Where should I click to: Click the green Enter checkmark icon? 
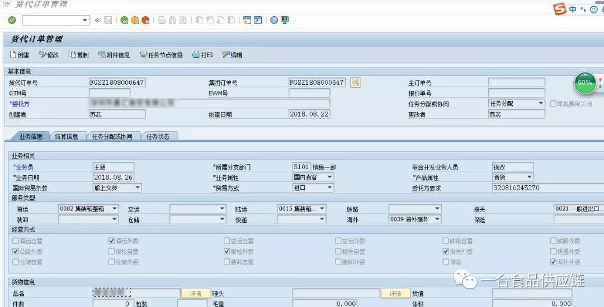[12, 20]
